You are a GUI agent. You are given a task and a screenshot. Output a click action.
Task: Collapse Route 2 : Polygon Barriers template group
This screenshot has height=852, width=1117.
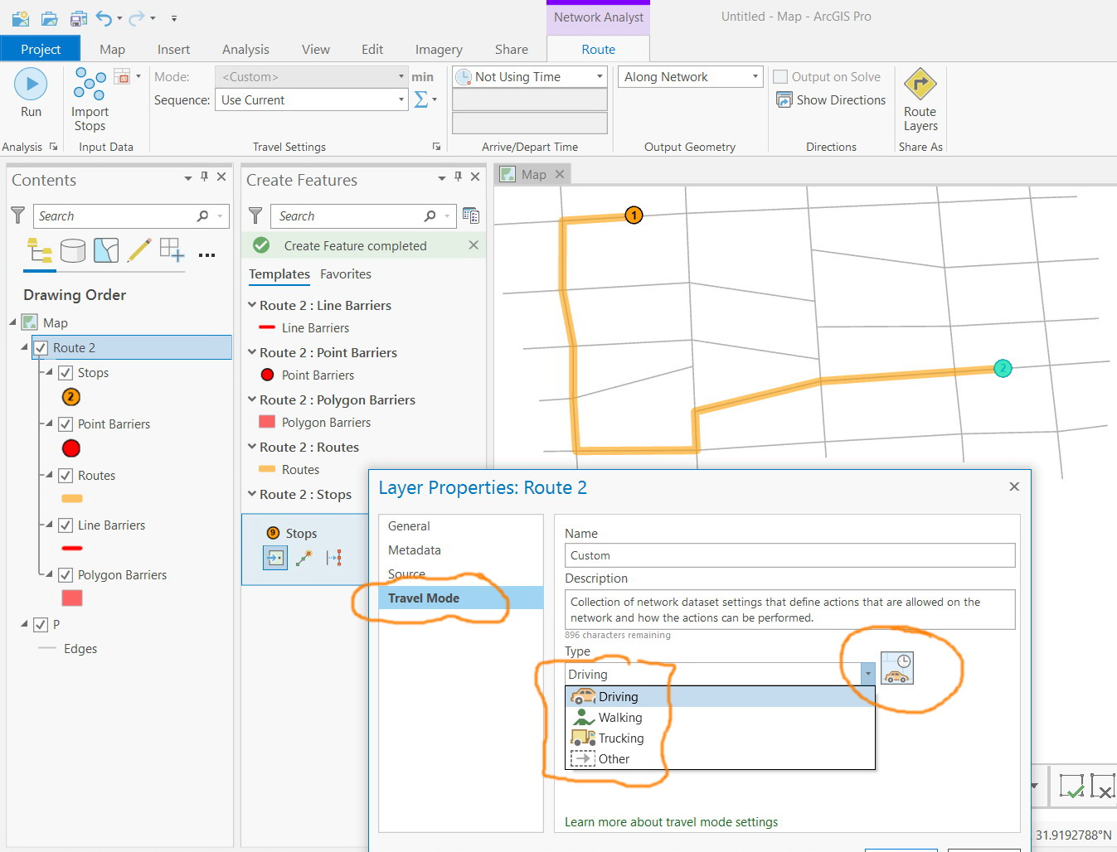[252, 399]
